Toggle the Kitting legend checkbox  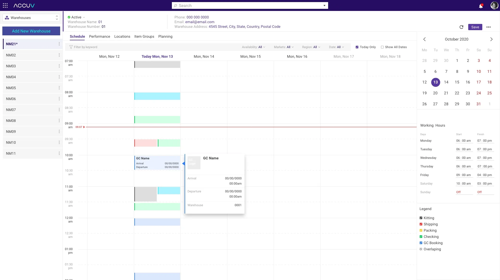421,218
